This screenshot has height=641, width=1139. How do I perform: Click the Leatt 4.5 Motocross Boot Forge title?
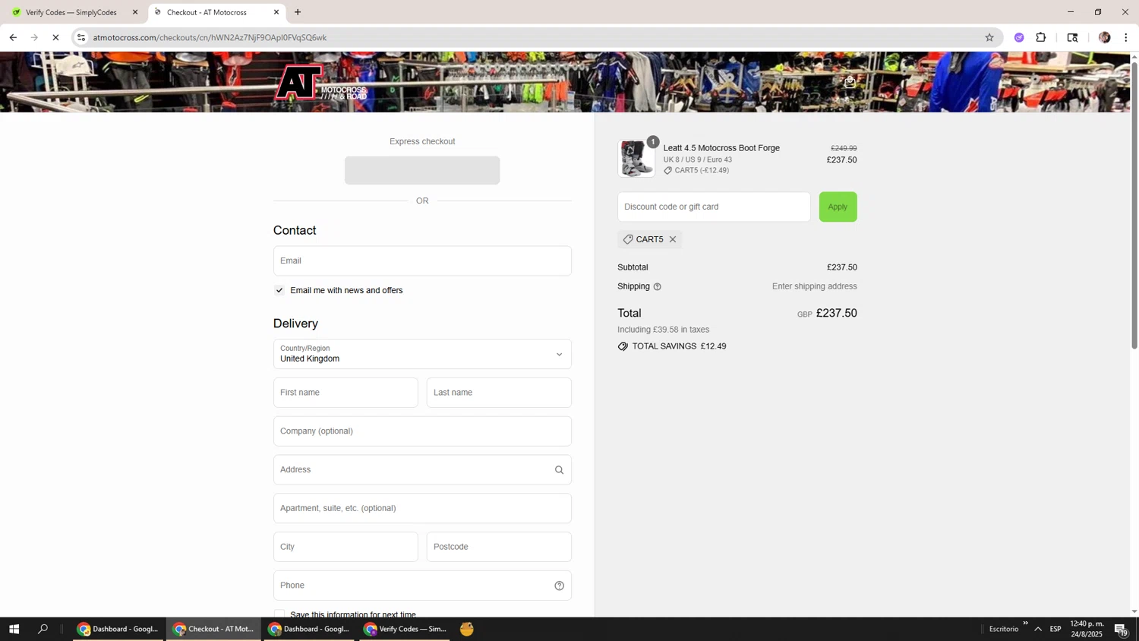[x=721, y=148]
